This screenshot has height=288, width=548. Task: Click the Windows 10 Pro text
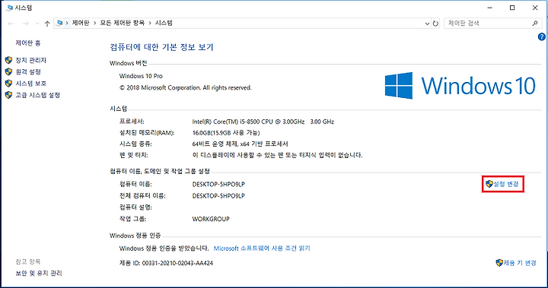(141, 76)
